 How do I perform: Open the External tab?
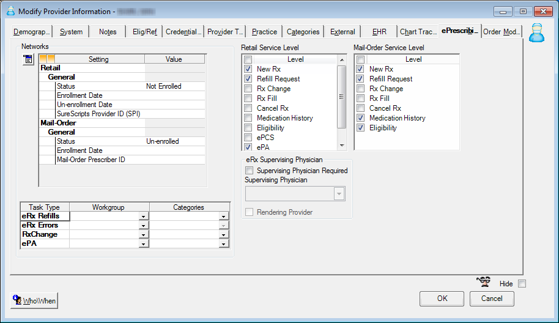point(342,32)
